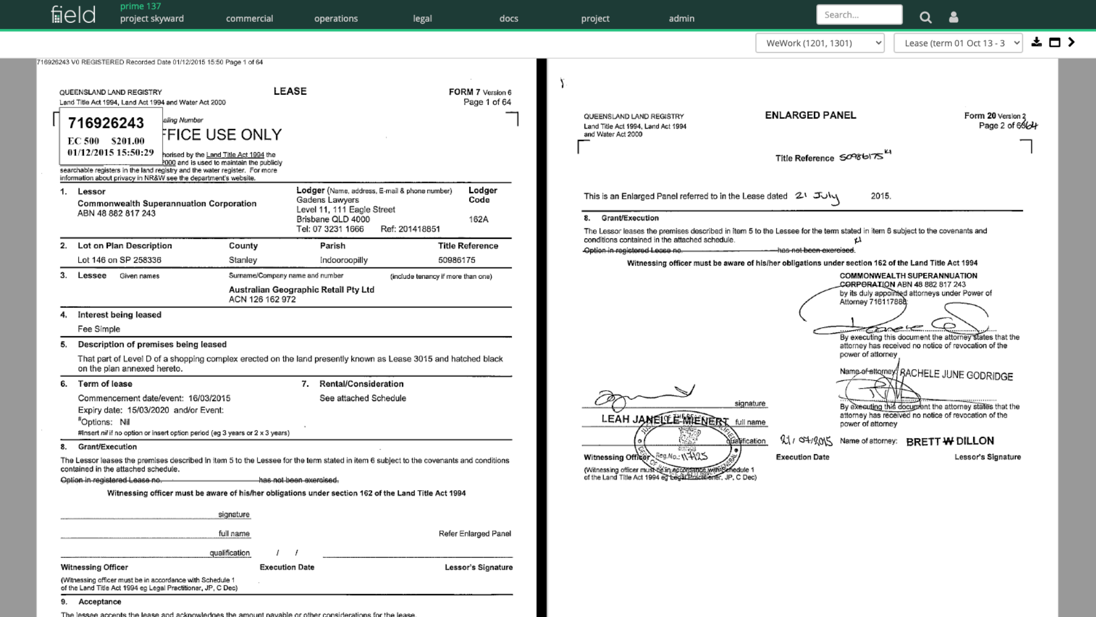
Task: Click the field logo icon
Action: click(73, 14)
